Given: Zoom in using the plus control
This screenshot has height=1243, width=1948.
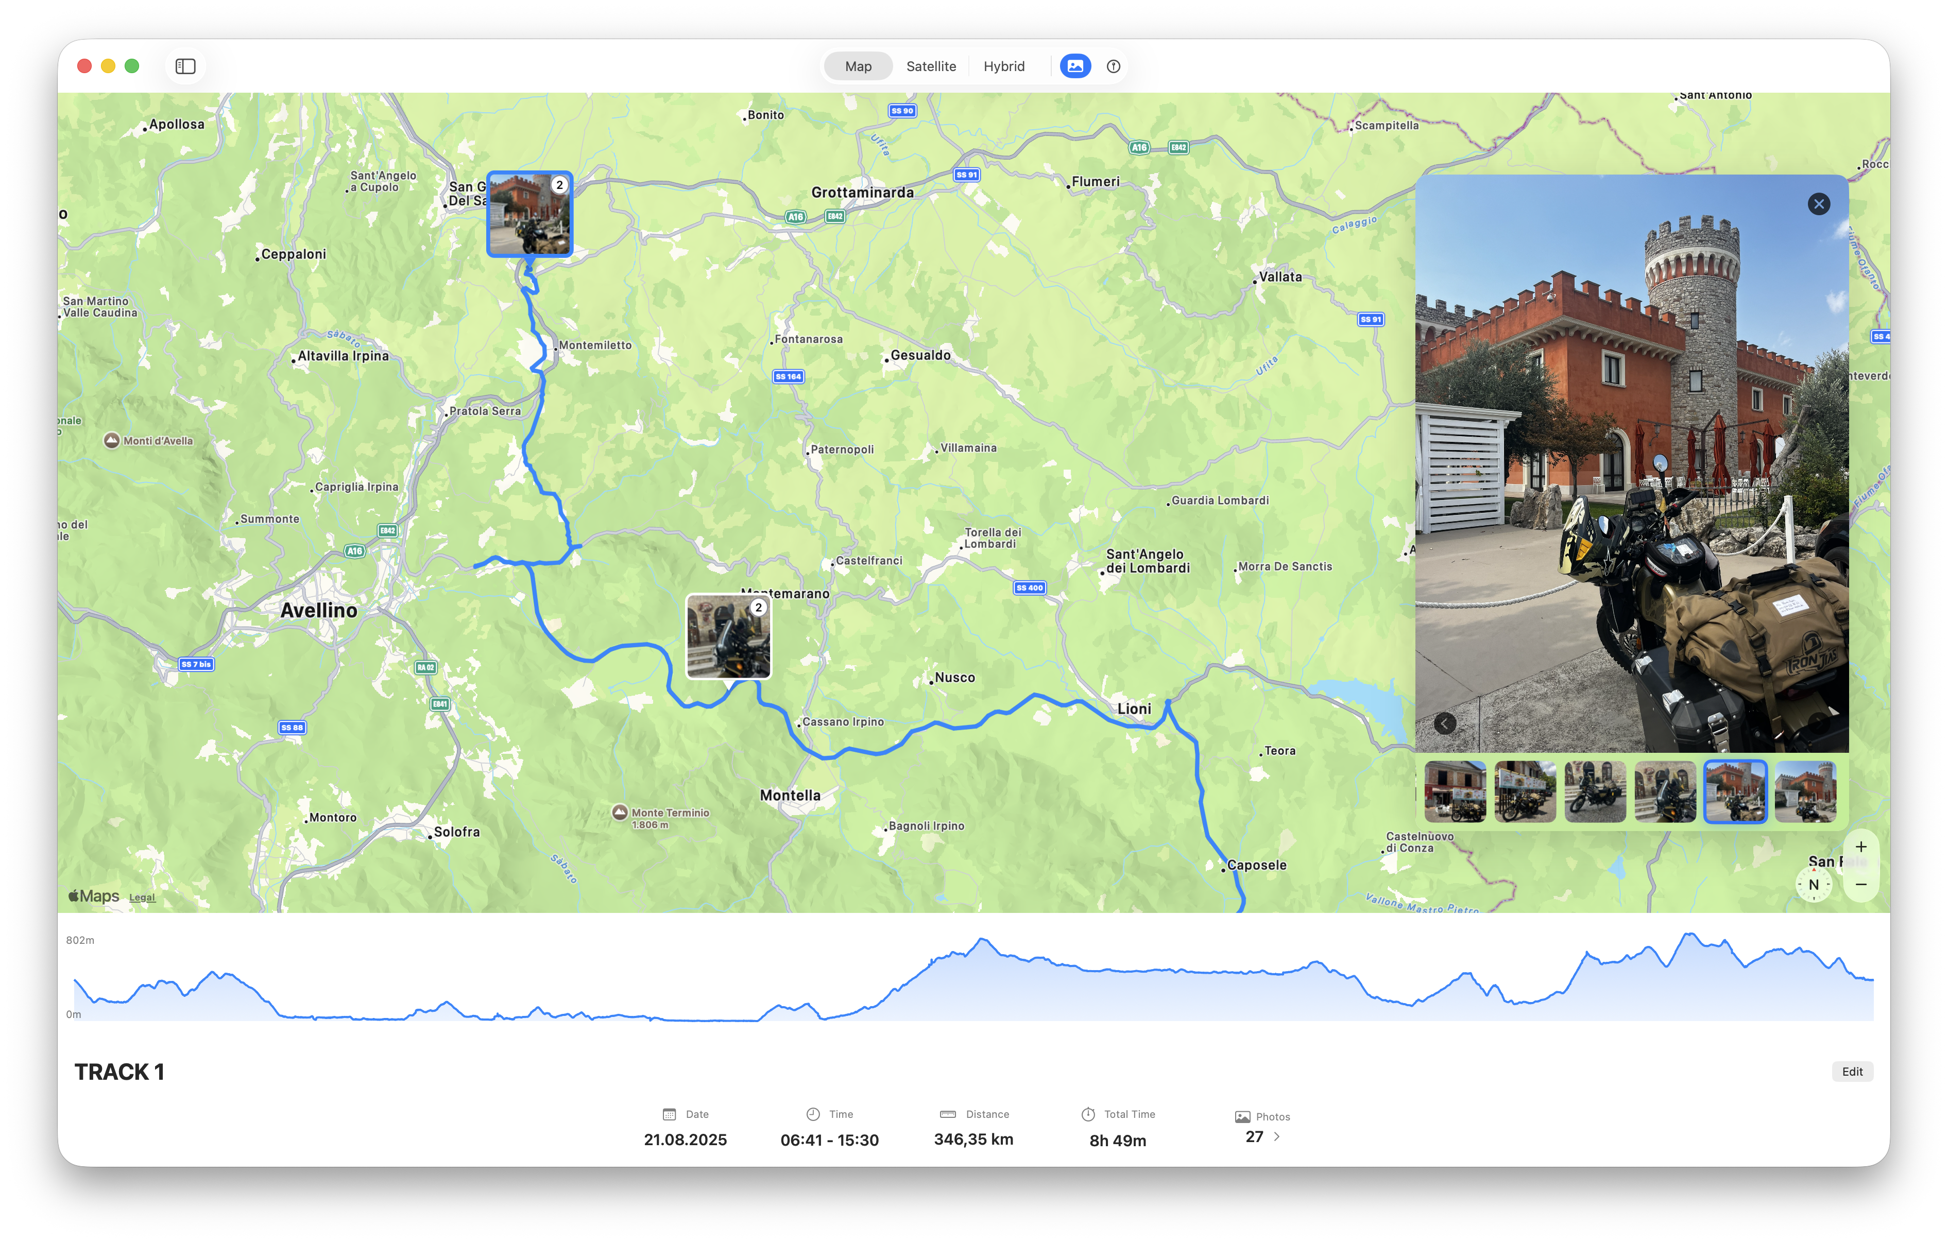Looking at the screenshot, I should (1861, 846).
